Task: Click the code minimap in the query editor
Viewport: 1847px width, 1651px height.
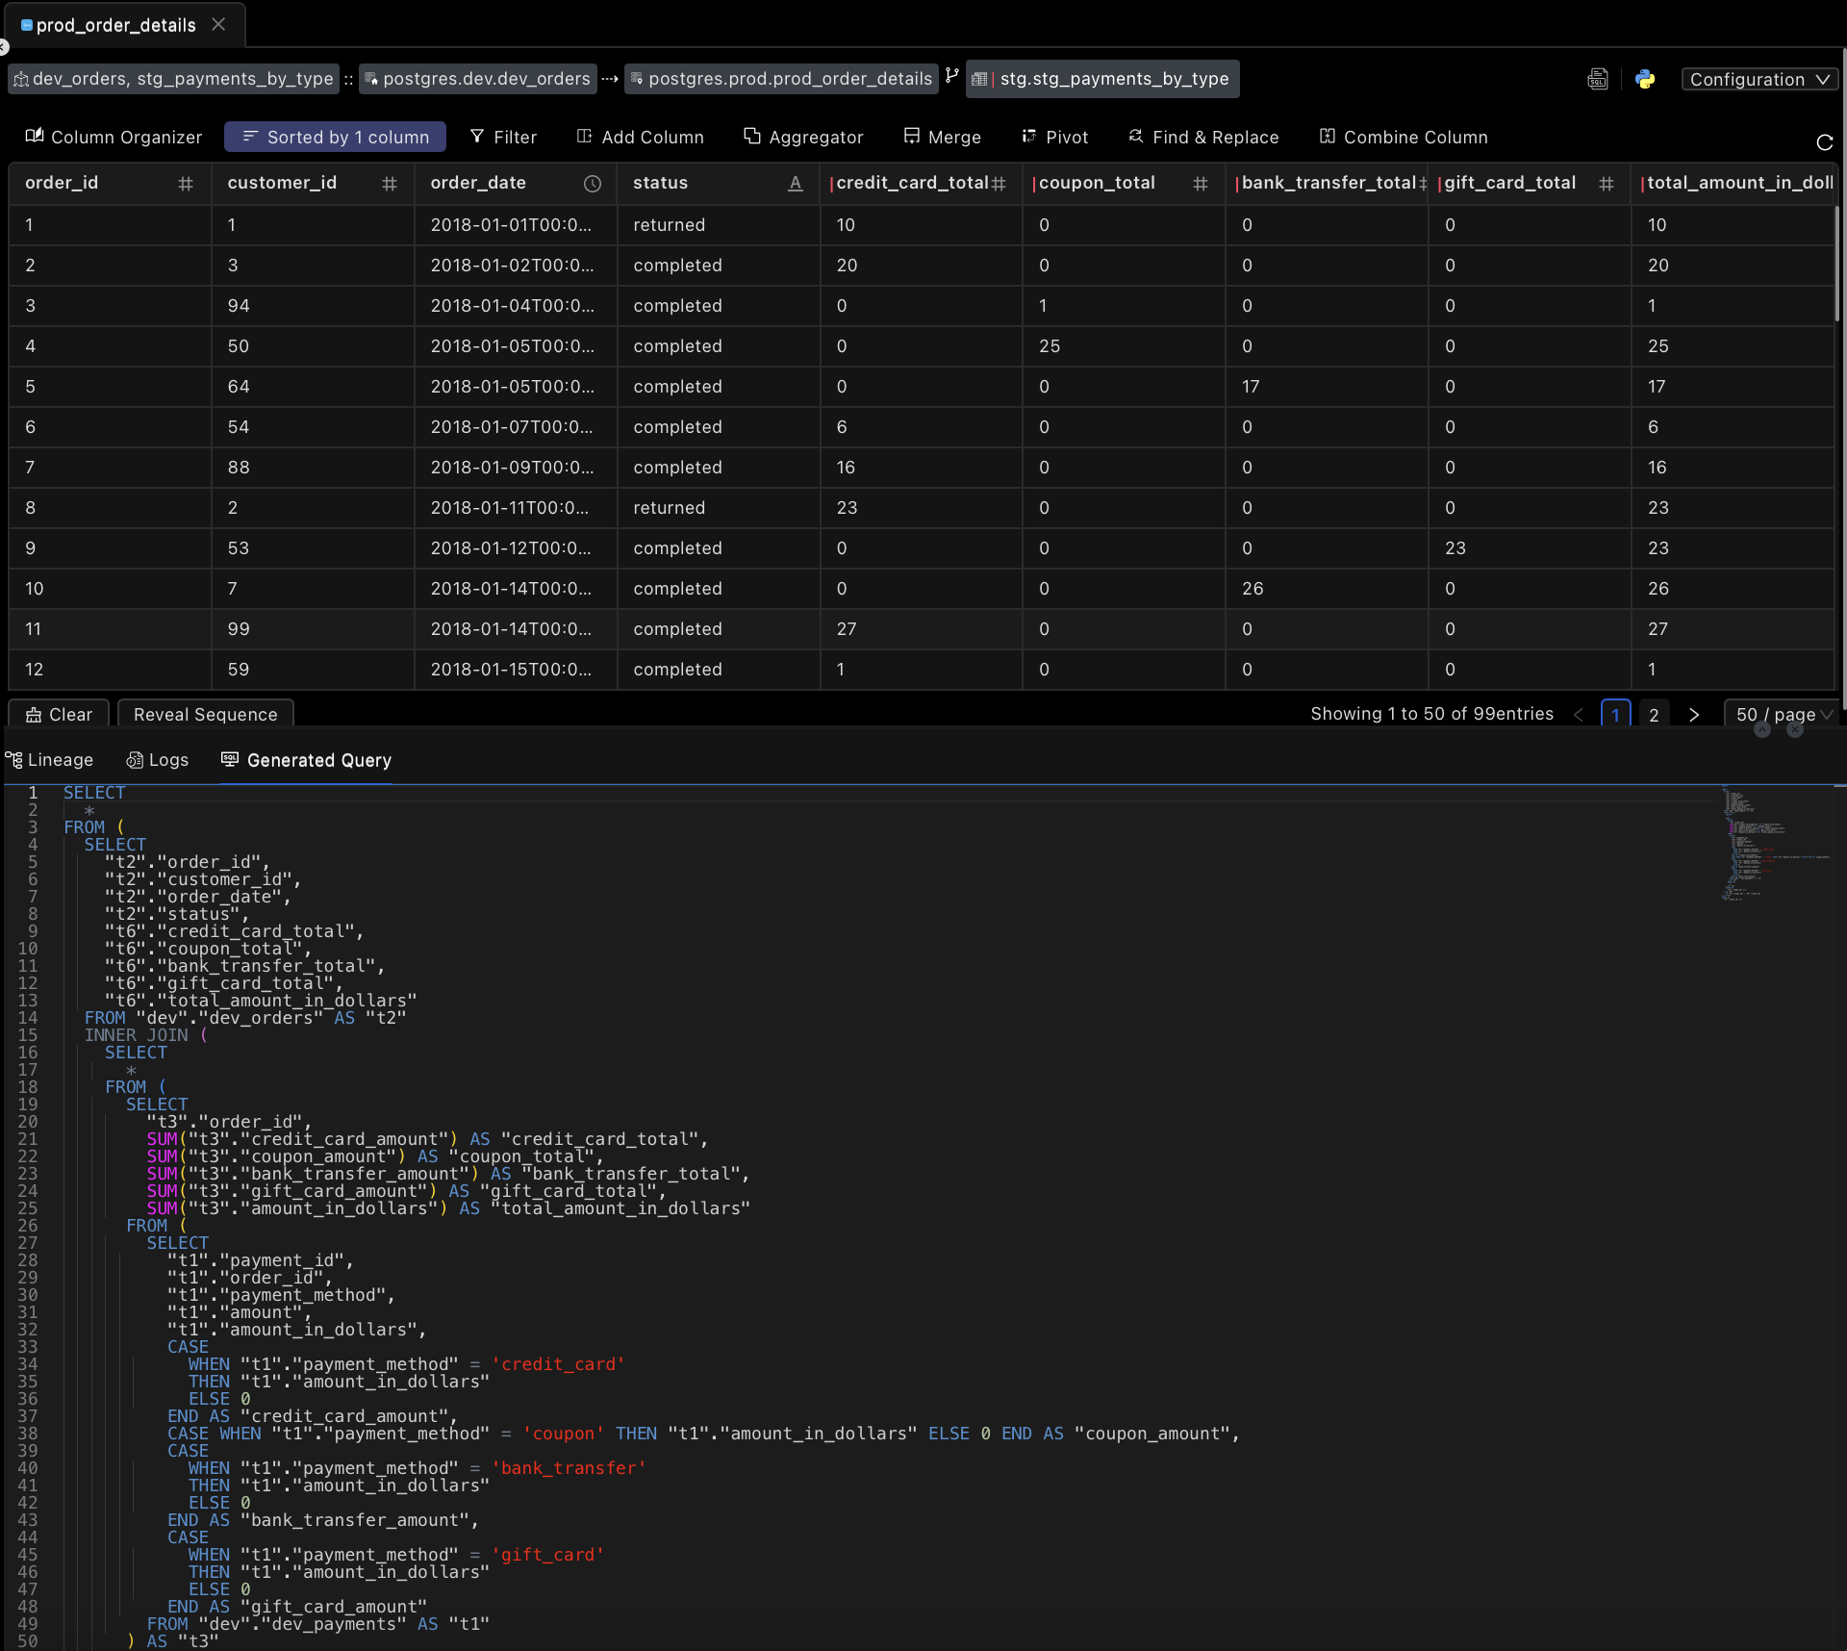Action: click(1775, 843)
